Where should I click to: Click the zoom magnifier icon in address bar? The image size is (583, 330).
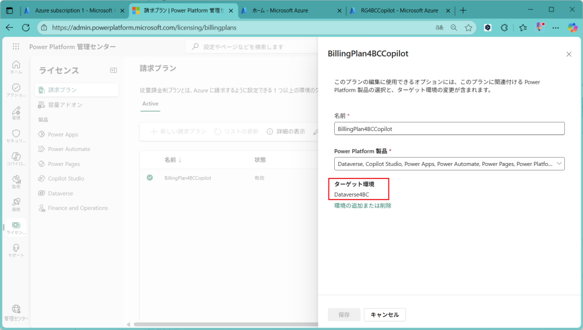click(454, 27)
